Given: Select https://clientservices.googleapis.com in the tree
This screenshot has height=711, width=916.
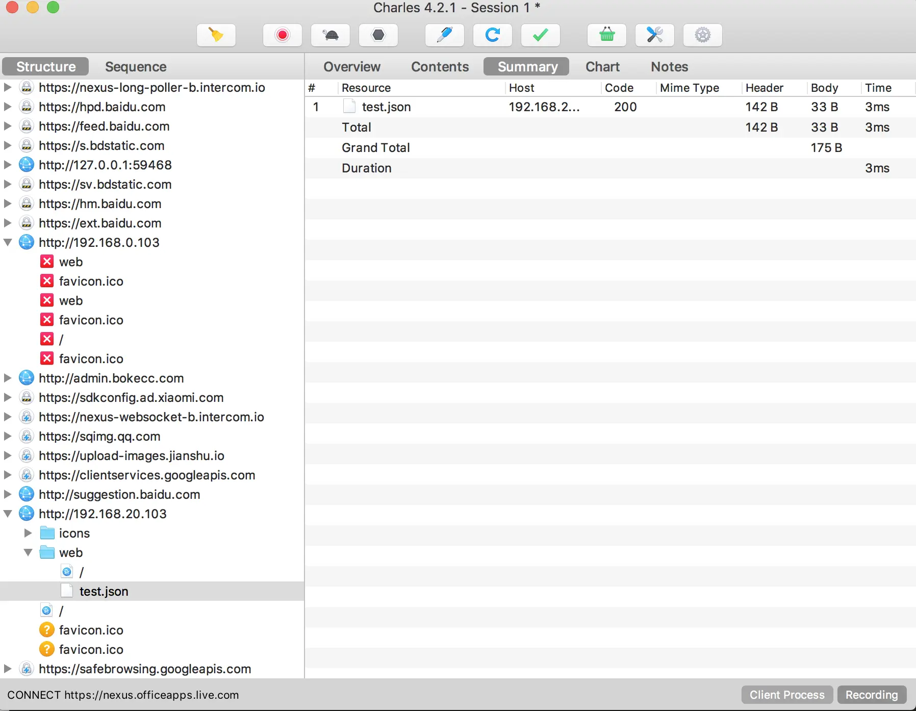Looking at the screenshot, I should click(x=147, y=475).
